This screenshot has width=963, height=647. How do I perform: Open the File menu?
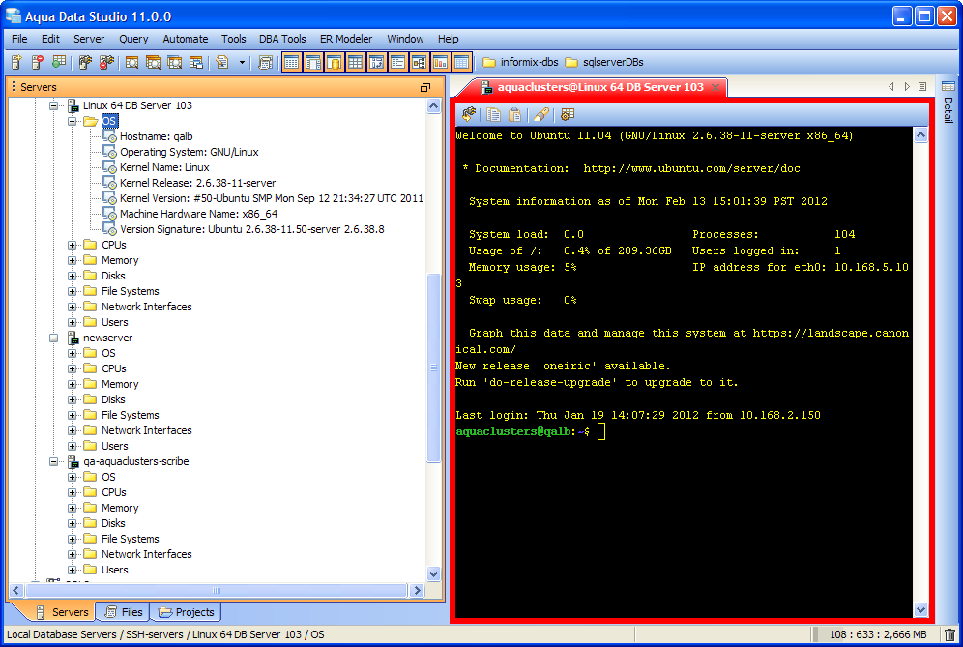[x=19, y=39]
